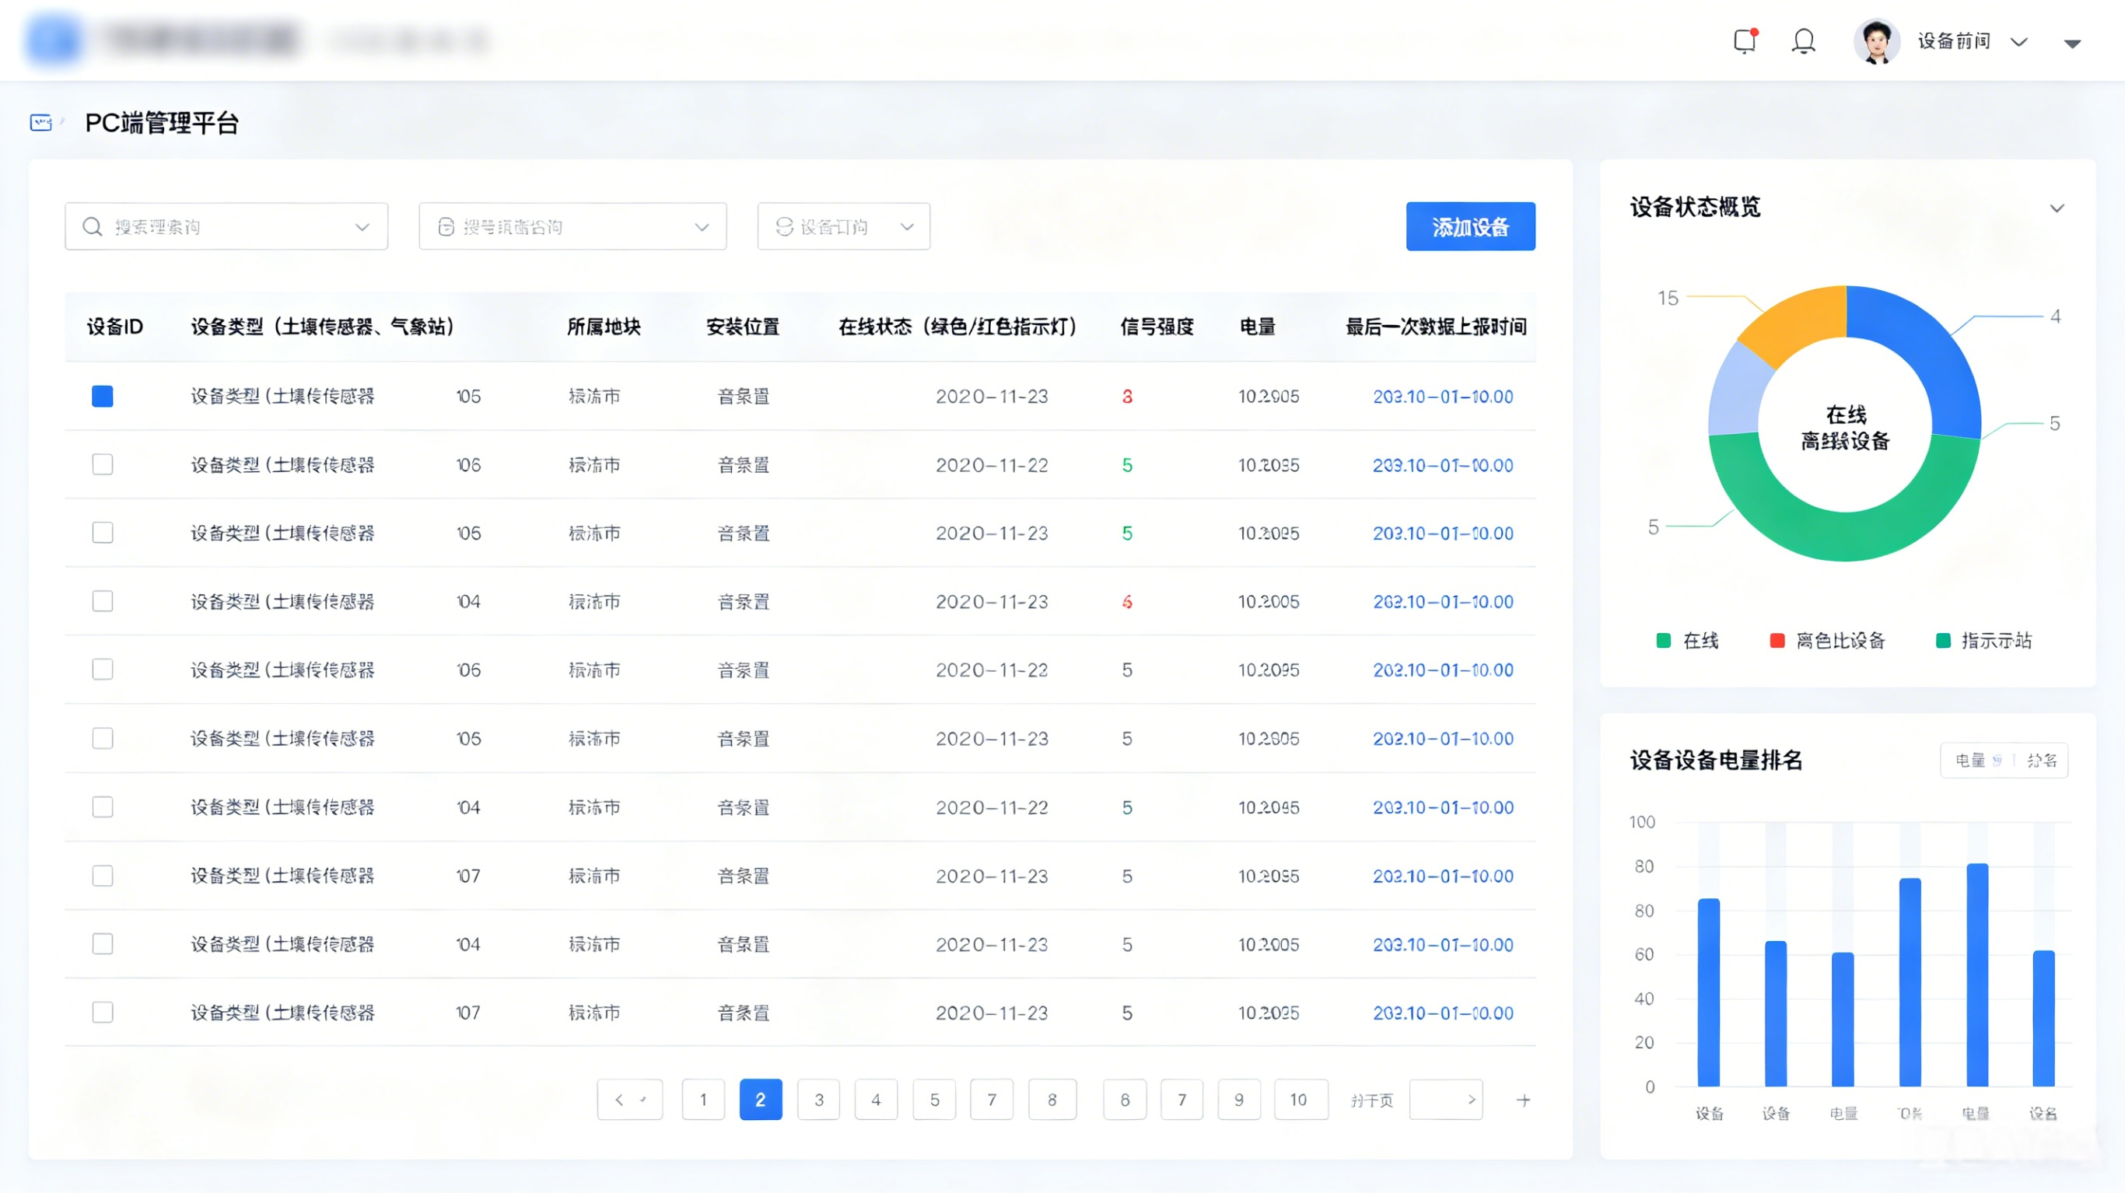The width and height of the screenshot is (2125, 1193).
Task: Click the page jump input box
Action: [x=1445, y=1099]
